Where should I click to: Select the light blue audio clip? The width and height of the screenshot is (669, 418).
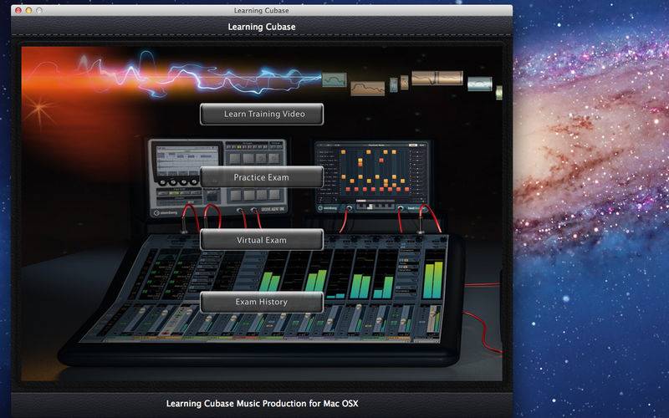pos(480,84)
